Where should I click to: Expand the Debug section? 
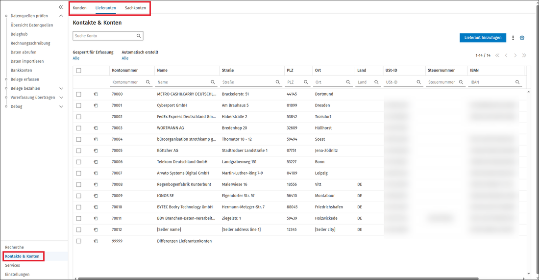pyautogui.click(x=61, y=106)
